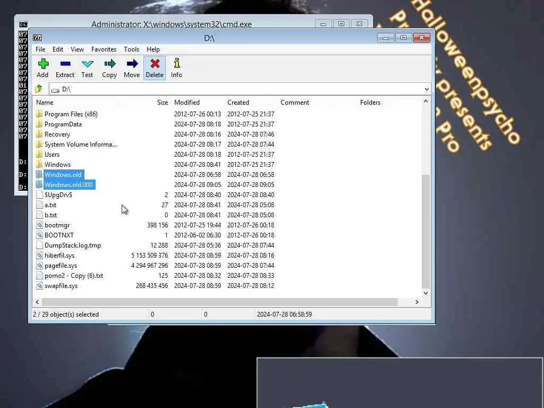Screen dimensions: 544x408
Task: Open the Favorites menu
Action: 104,49
